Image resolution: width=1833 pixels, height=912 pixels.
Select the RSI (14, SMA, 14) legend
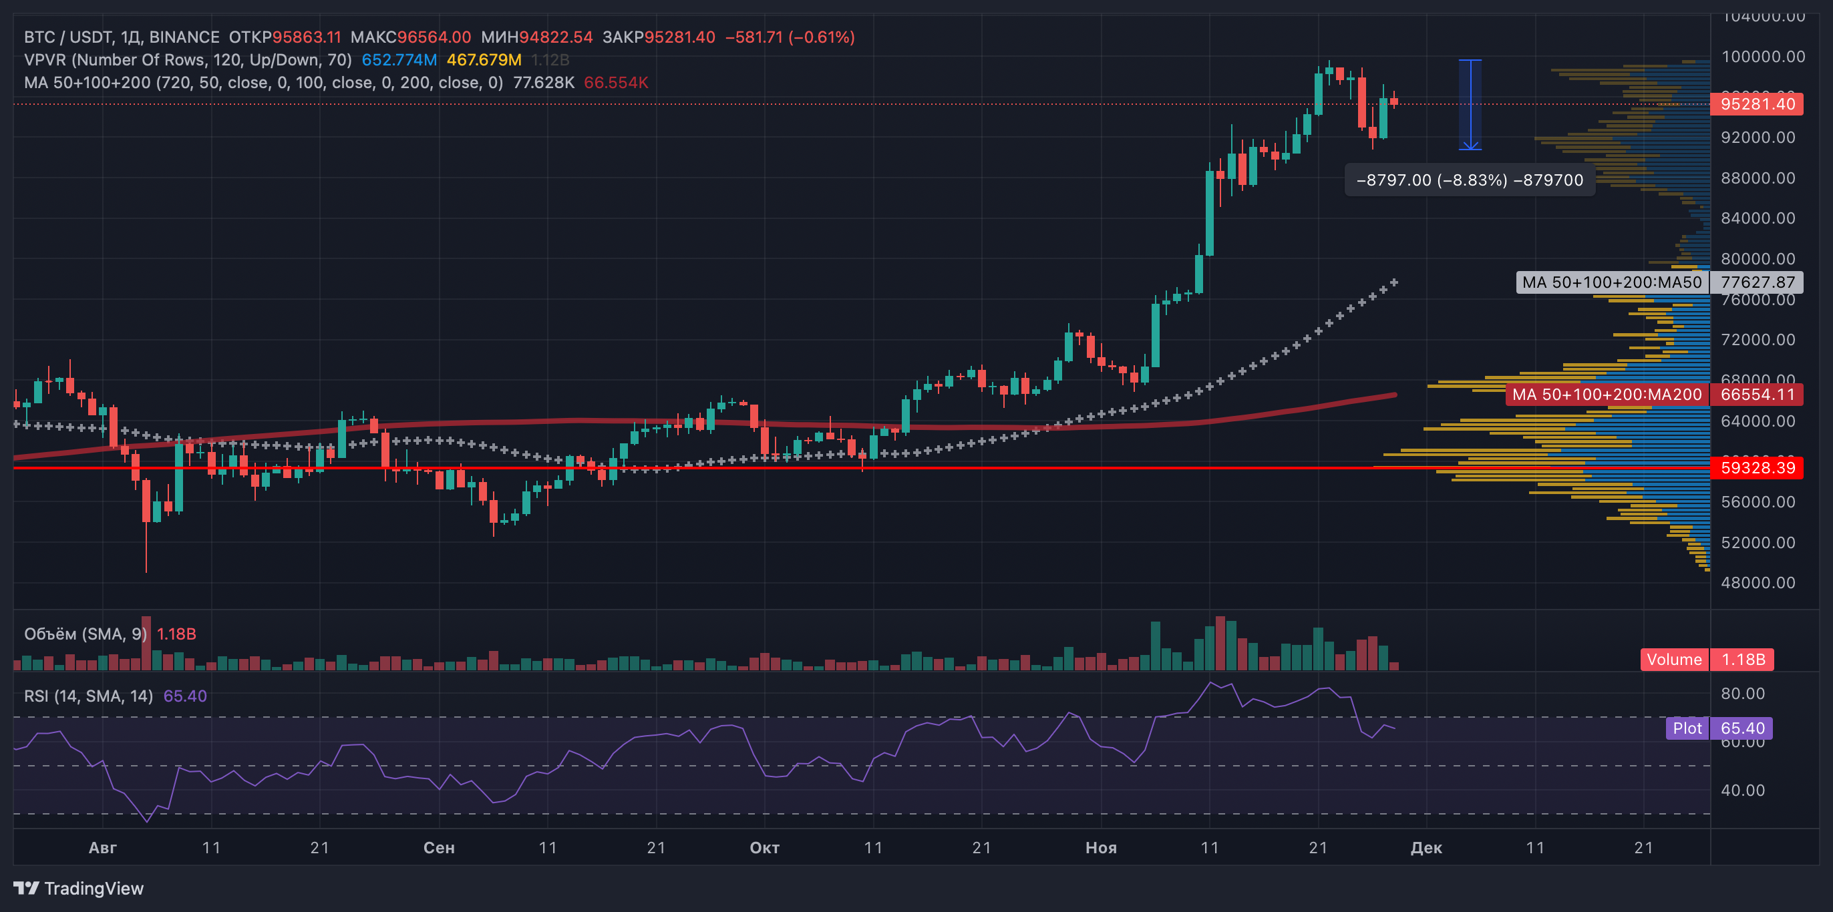89,696
